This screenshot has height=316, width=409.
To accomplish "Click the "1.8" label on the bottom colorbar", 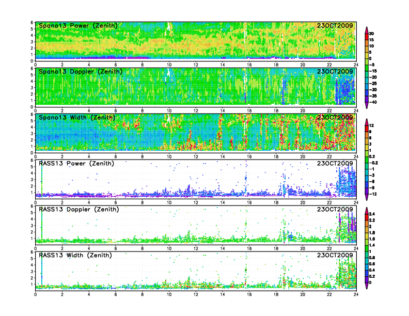I will point(372,233).
